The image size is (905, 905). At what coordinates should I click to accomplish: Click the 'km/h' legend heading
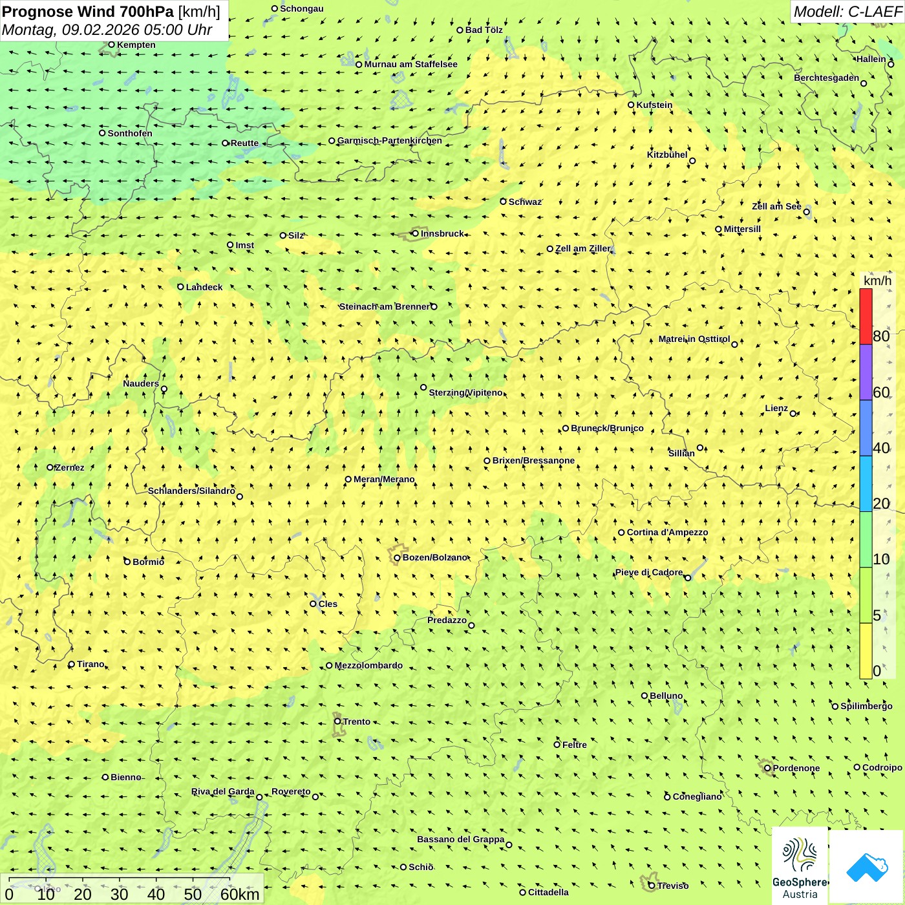coord(877,281)
